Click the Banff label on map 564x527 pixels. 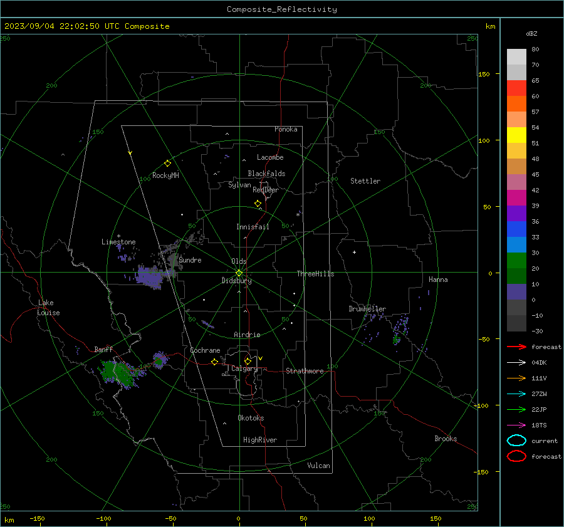point(103,349)
